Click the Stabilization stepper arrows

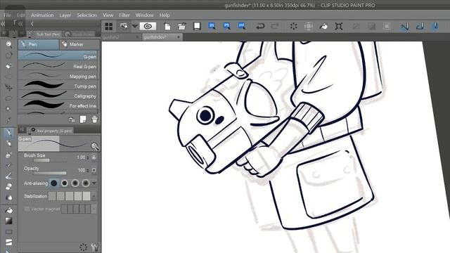pyautogui.click(x=94, y=196)
